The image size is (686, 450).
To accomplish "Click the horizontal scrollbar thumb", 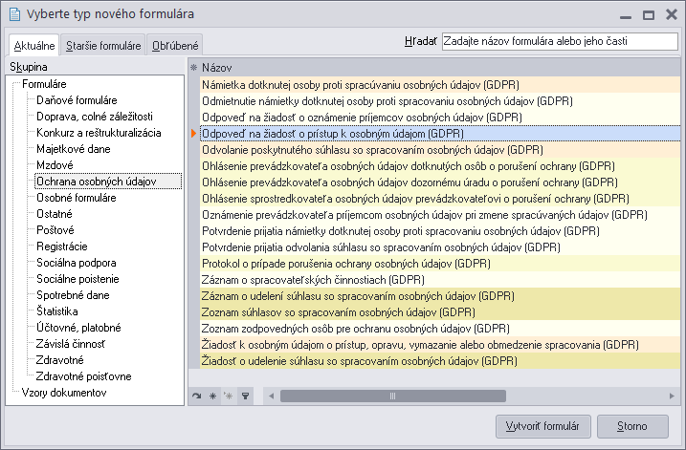I will click(393, 396).
